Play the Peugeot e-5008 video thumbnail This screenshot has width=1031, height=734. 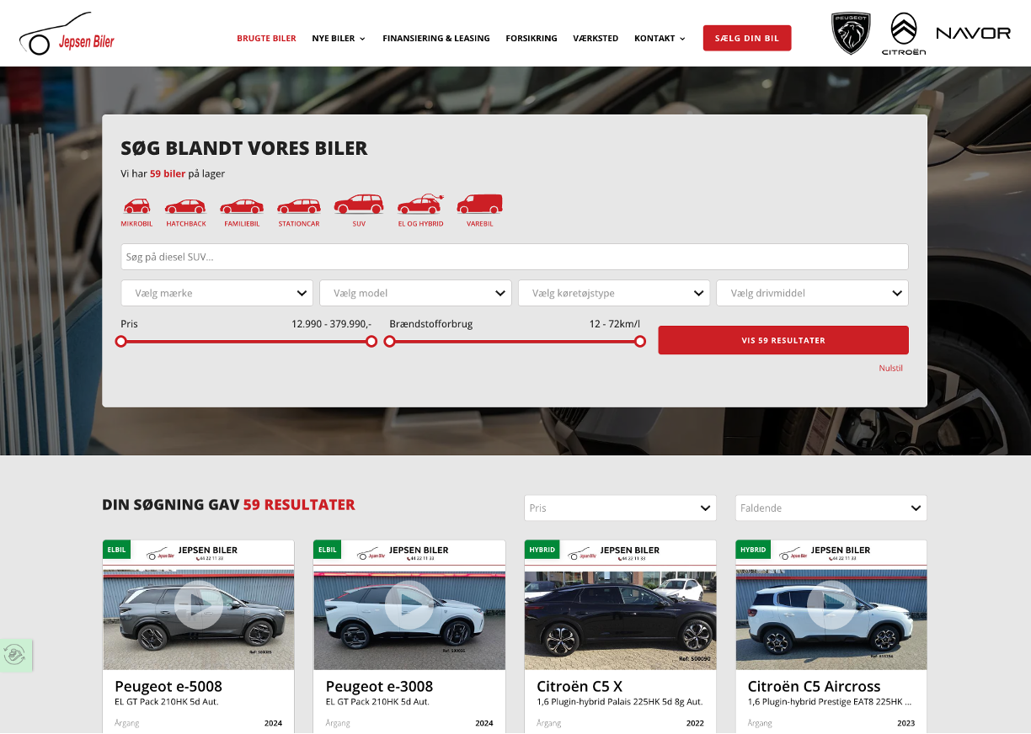coord(199,604)
